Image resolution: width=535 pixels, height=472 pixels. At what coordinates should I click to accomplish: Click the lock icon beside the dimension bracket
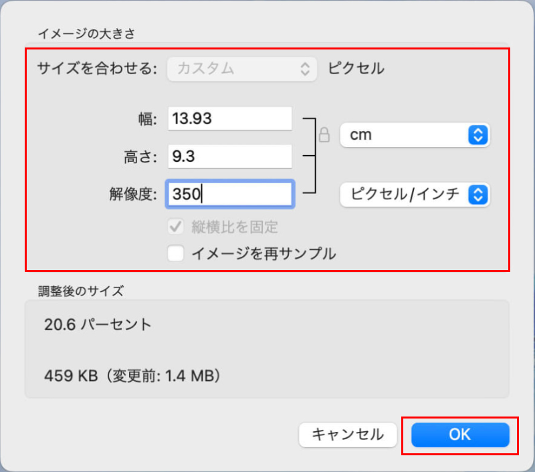pos(324,135)
